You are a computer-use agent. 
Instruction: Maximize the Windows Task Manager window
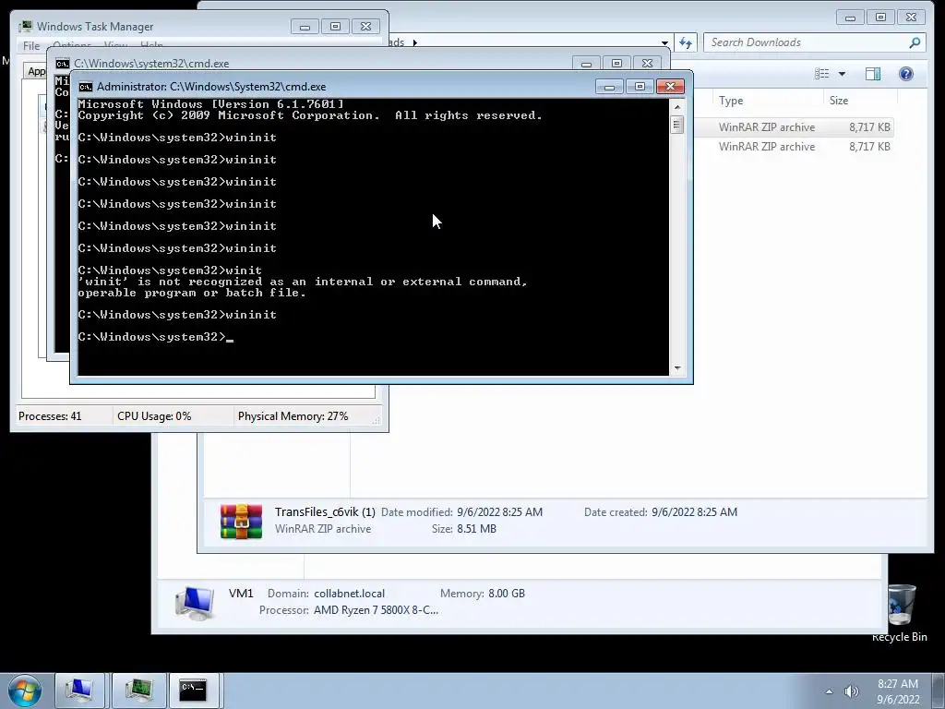click(335, 27)
